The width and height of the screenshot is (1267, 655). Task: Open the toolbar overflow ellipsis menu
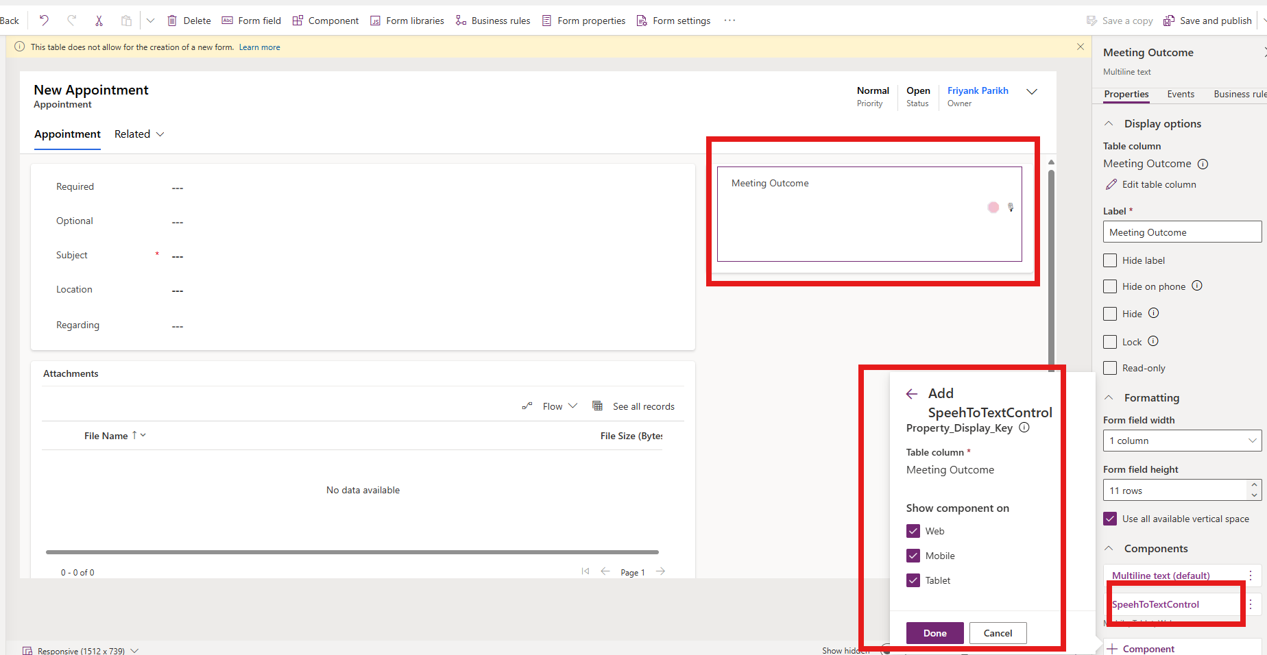pos(729,21)
